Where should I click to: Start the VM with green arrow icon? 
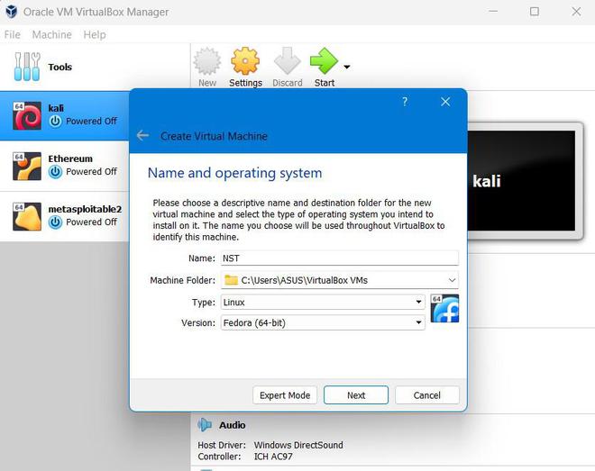pos(324,61)
